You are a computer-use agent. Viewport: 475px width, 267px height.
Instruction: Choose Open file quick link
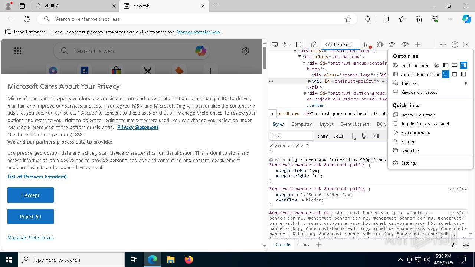coord(430,150)
